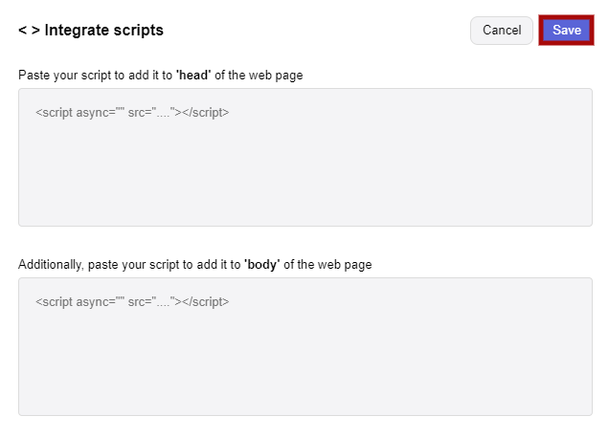This screenshot has height=438, width=609.
Task: Click 'of the web page' in head label
Action: tap(259, 76)
